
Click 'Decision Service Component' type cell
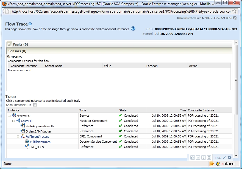98,142
